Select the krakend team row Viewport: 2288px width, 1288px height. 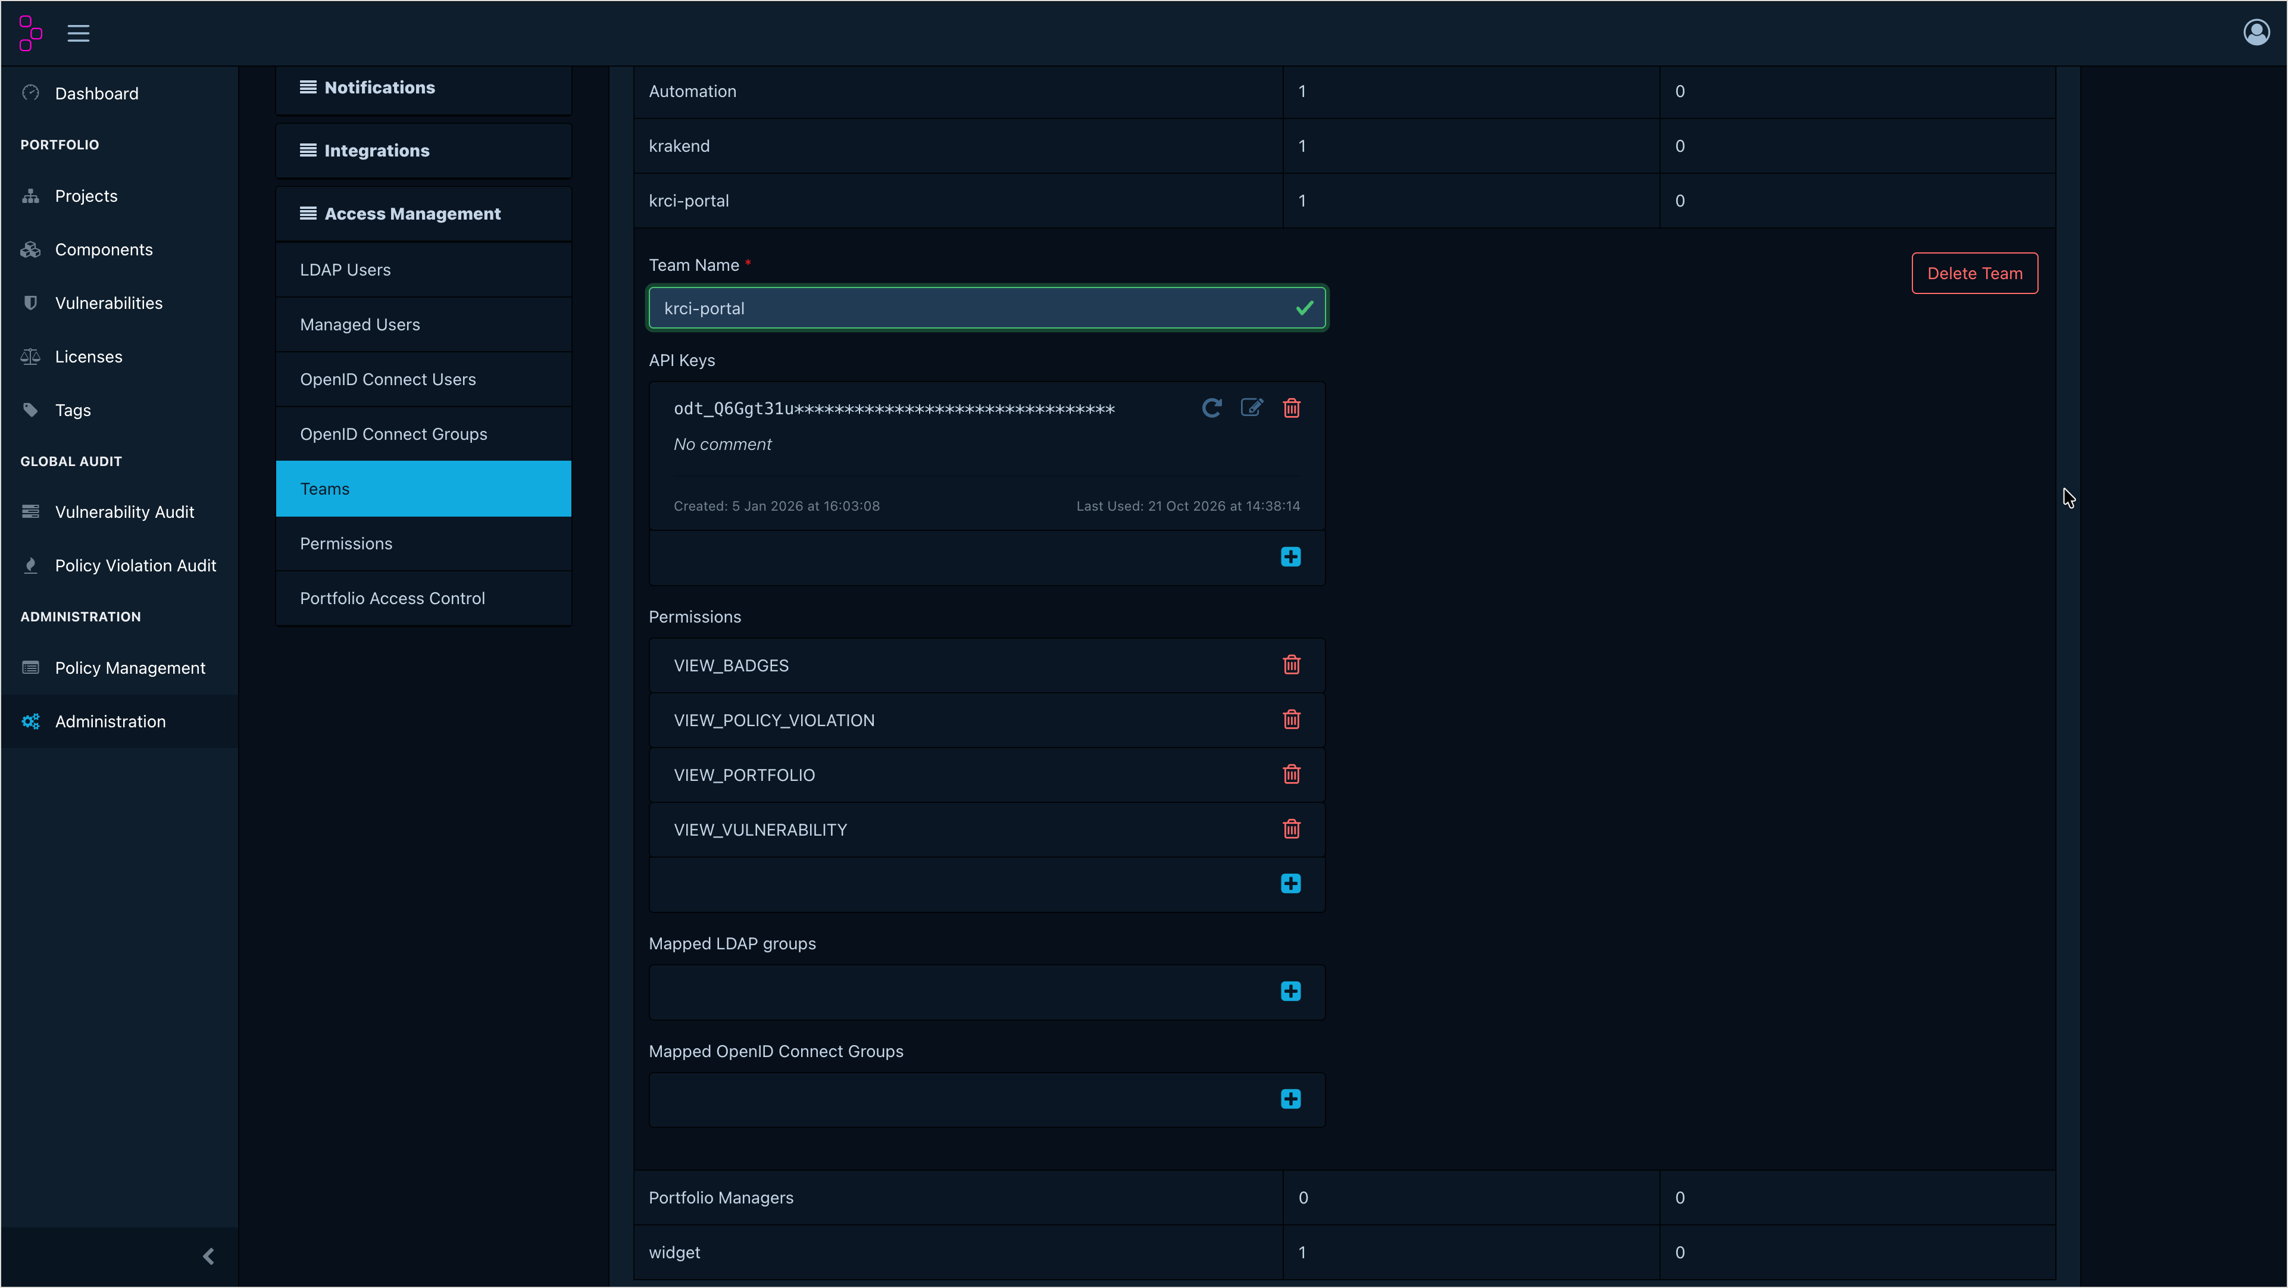pyautogui.click(x=1344, y=146)
